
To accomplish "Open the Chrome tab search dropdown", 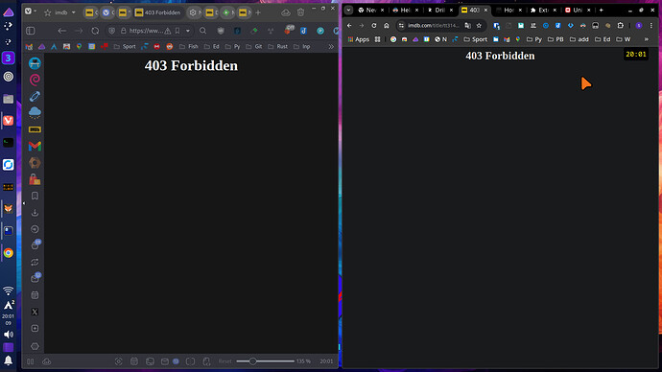I will pyautogui.click(x=348, y=11).
